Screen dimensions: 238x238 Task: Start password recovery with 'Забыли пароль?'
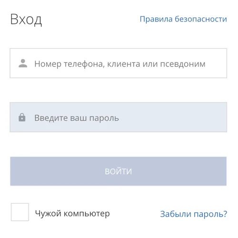click(x=194, y=214)
